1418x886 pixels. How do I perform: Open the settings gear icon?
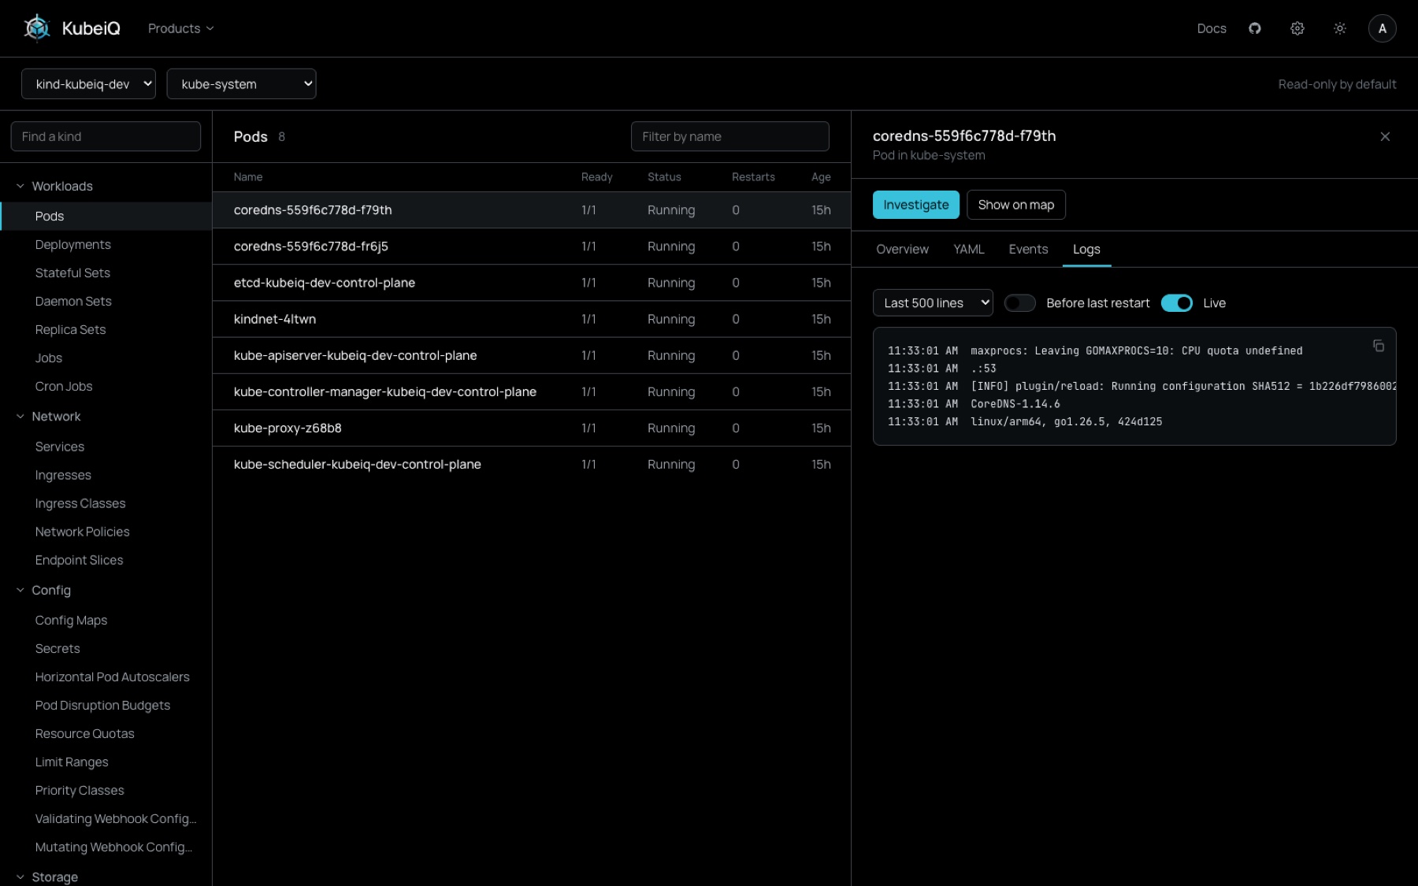point(1297,28)
